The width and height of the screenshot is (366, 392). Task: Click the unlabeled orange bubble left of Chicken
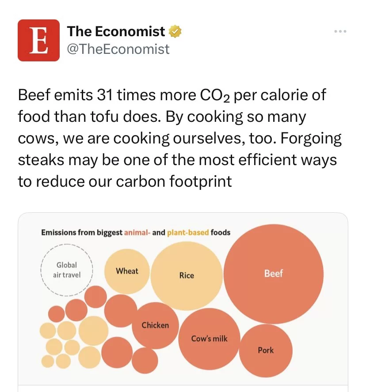pyautogui.click(x=121, y=311)
